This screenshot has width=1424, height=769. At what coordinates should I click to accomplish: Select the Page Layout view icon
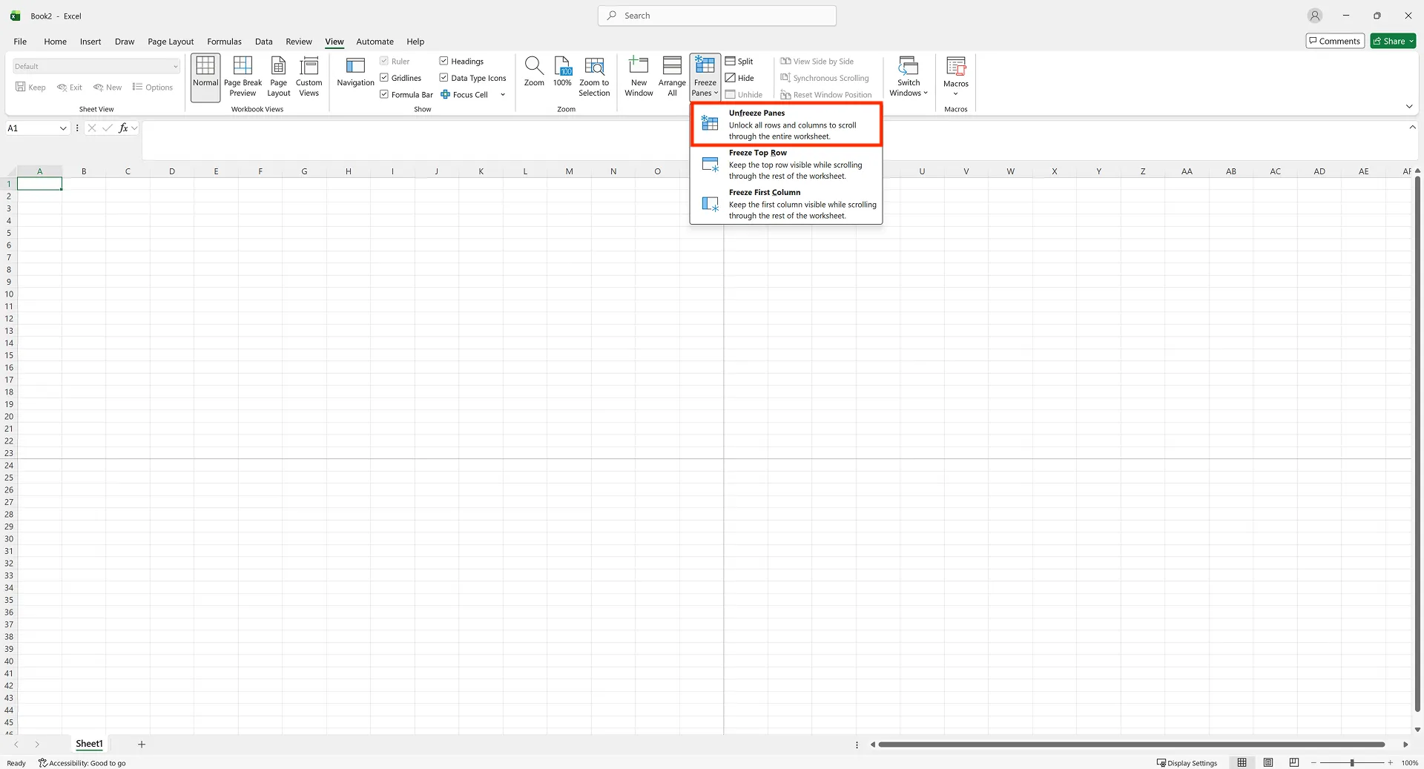[x=278, y=76]
